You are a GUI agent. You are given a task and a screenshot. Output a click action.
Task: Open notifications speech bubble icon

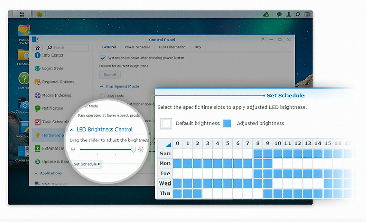pos(279,14)
